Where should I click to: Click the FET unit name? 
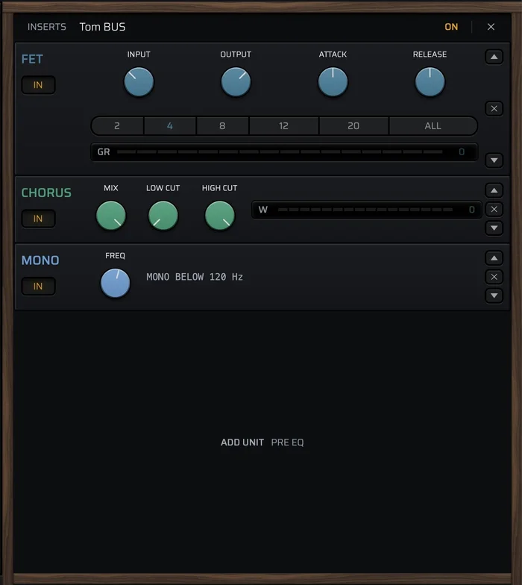(x=32, y=60)
